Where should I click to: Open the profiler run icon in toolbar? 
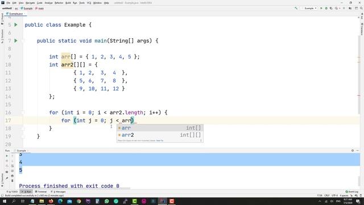tap(336, 8)
